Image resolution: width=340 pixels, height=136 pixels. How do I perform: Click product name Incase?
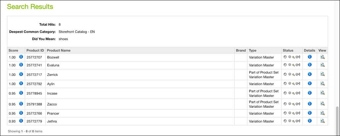(x=52, y=93)
